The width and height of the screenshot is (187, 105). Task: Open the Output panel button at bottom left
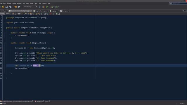click(x=3, y=104)
